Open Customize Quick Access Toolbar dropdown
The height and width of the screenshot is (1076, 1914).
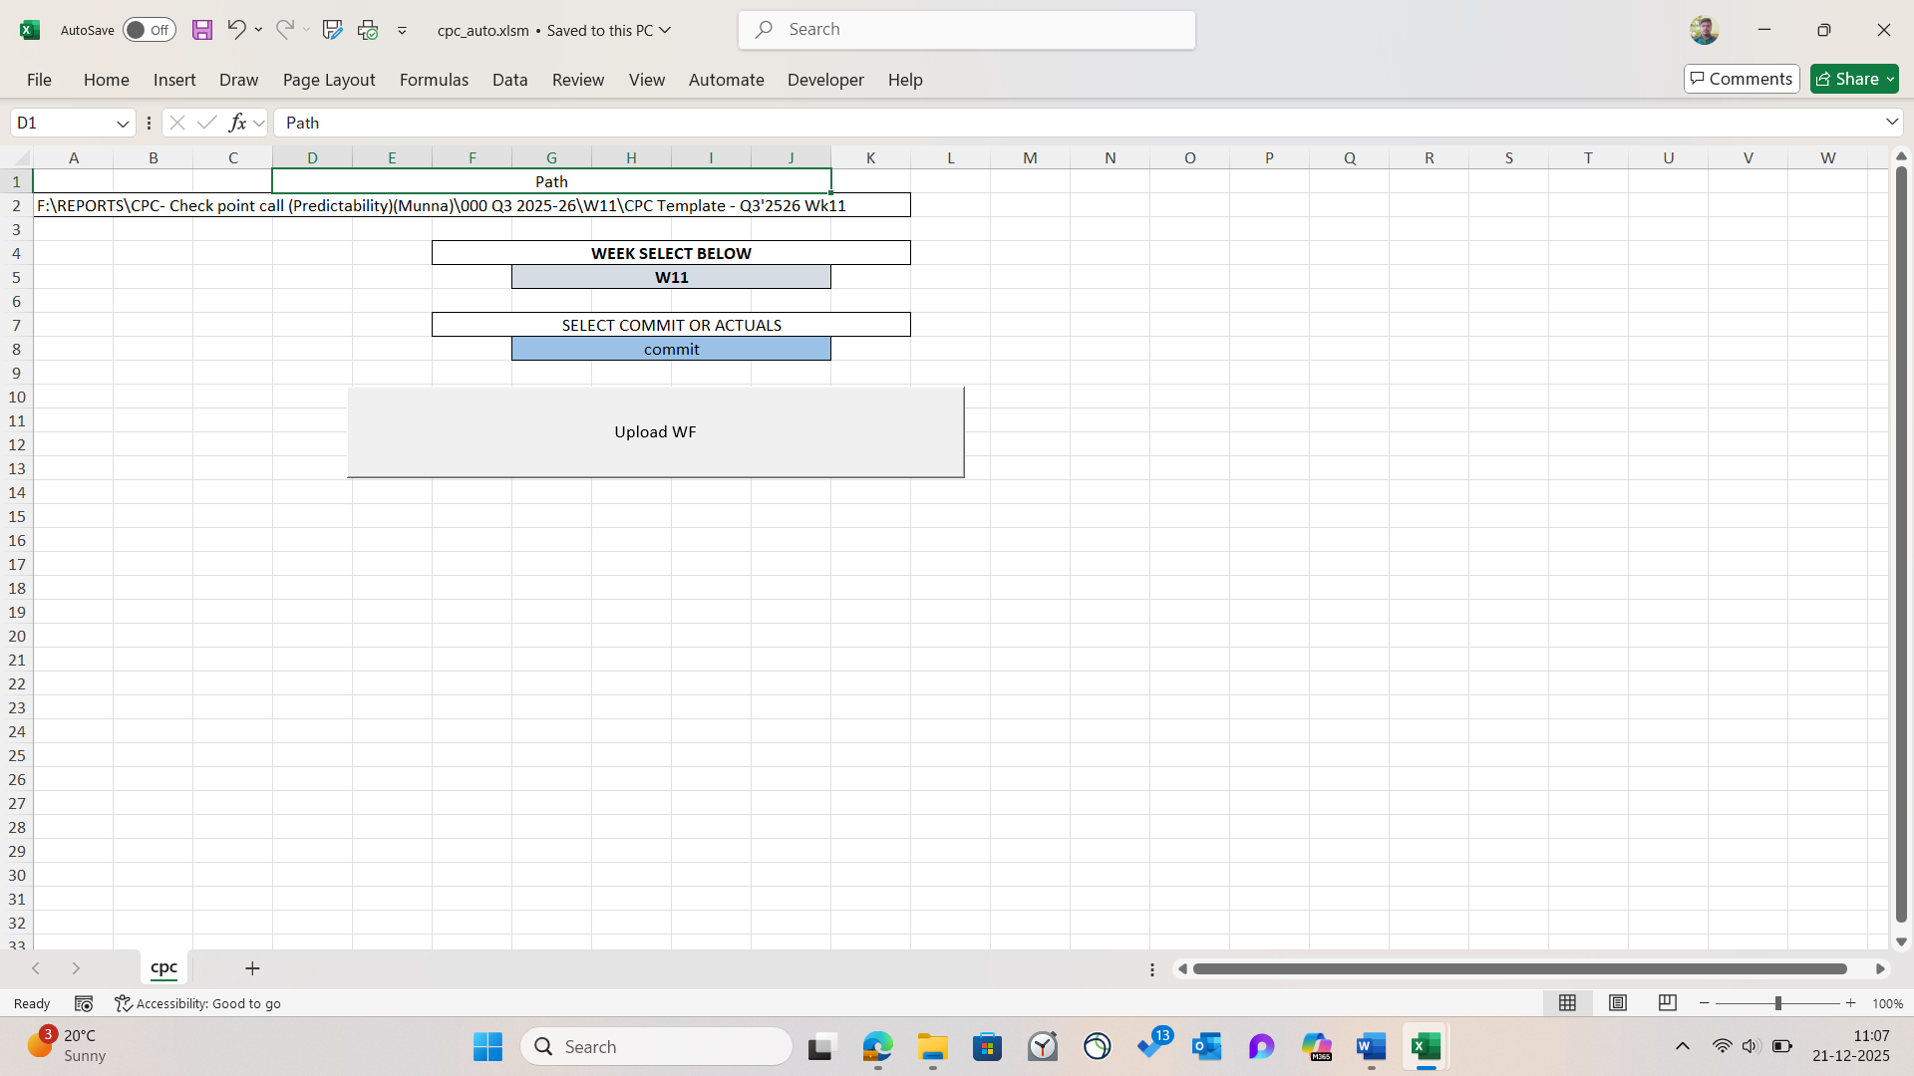click(402, 31)
